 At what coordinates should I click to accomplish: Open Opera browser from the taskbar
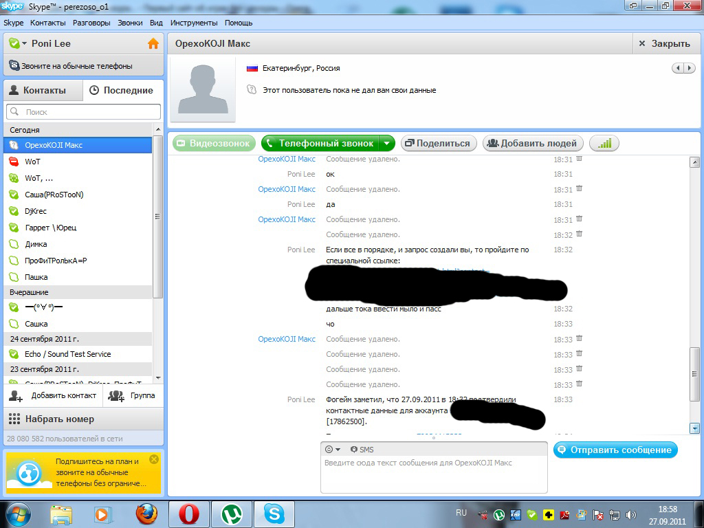click(x=189, y=514)
